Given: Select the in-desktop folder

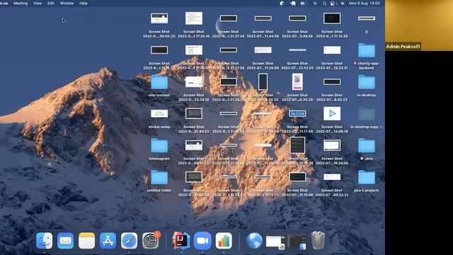Looking at the screenshot, I should (x=367, y=82).
